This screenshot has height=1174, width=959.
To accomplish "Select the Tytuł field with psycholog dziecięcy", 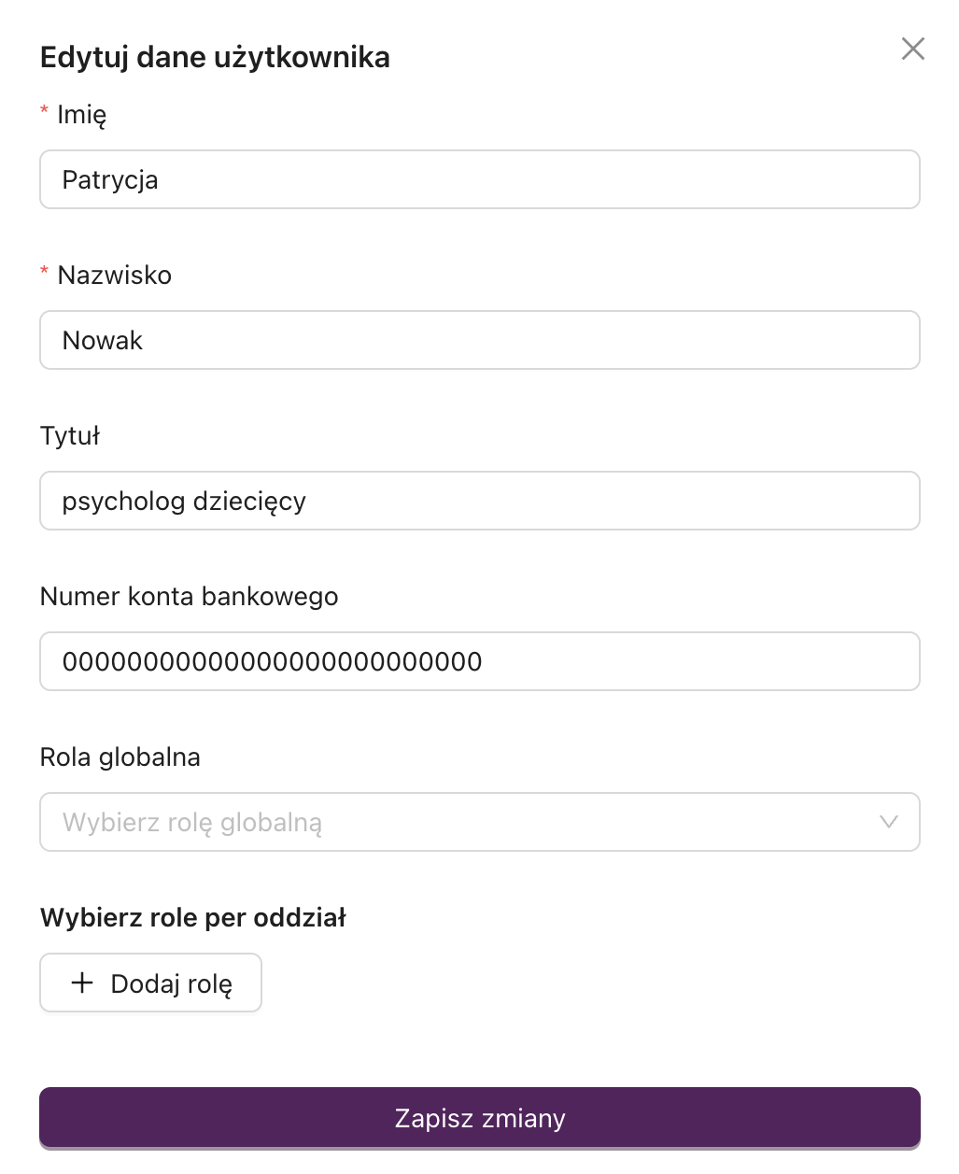I will (x=480, y=501).
